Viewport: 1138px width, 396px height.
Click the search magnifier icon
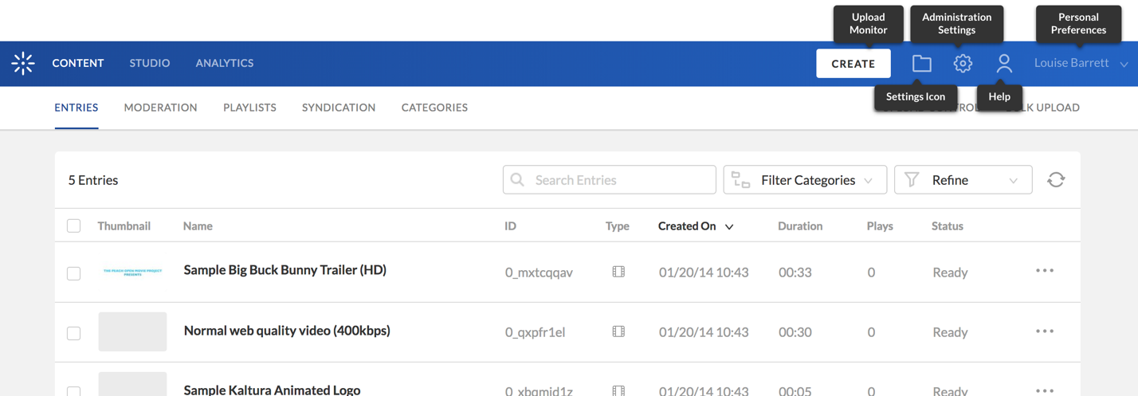coord(517,180)
